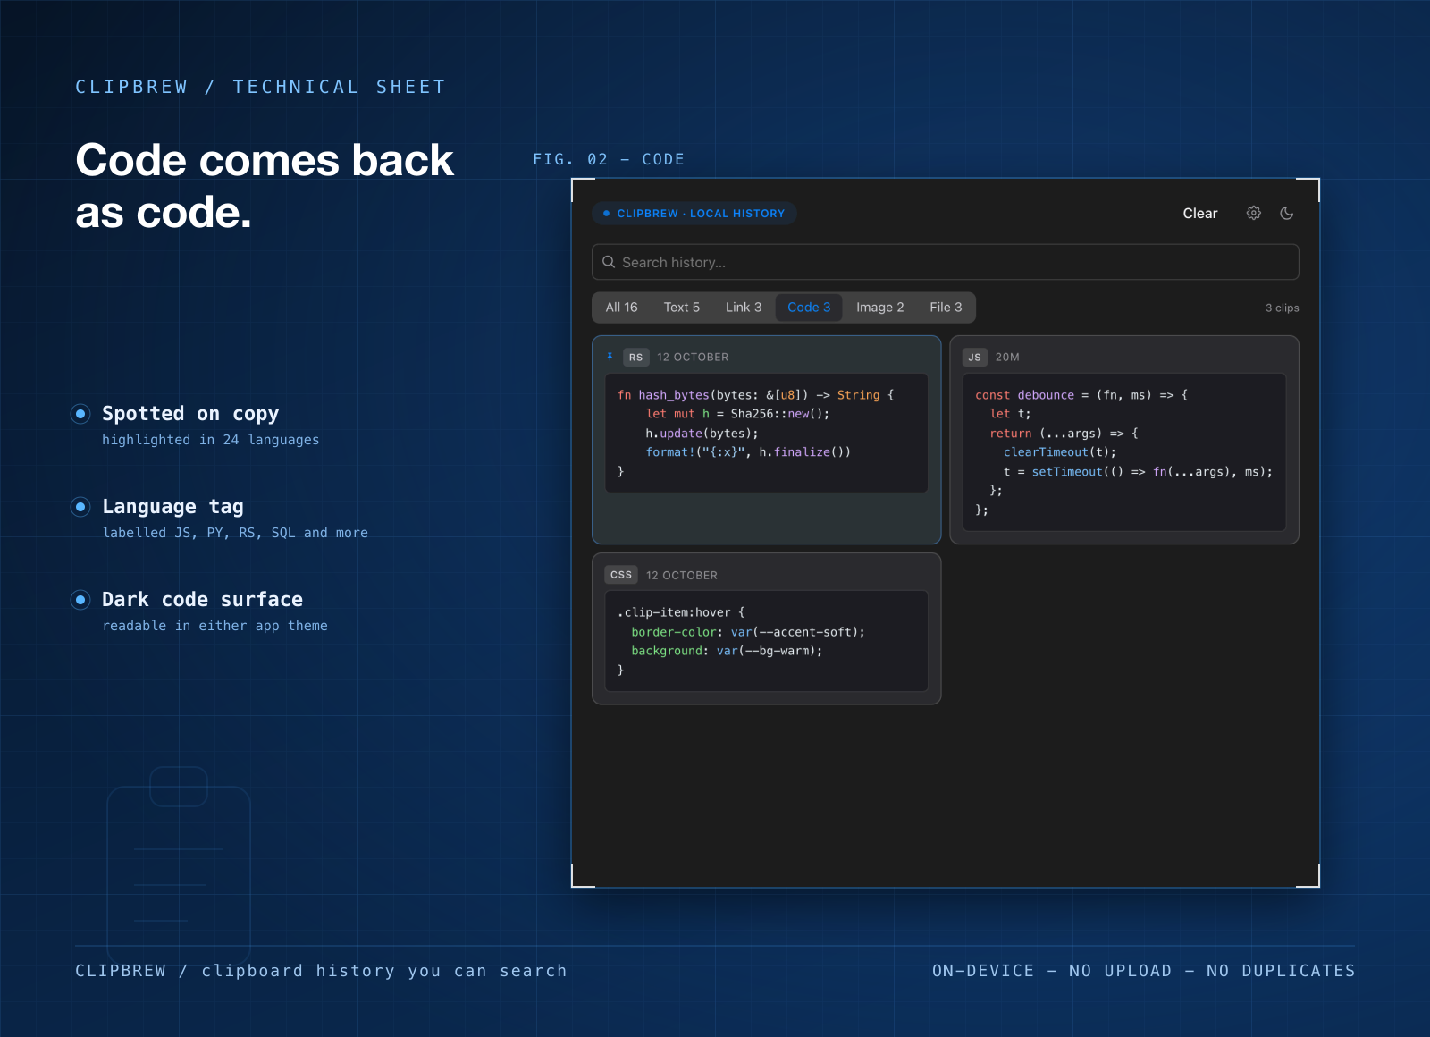Click the FIG. 02 — CODE caption
This screenshot has height=1037, width=1430.
click(609, 159)
